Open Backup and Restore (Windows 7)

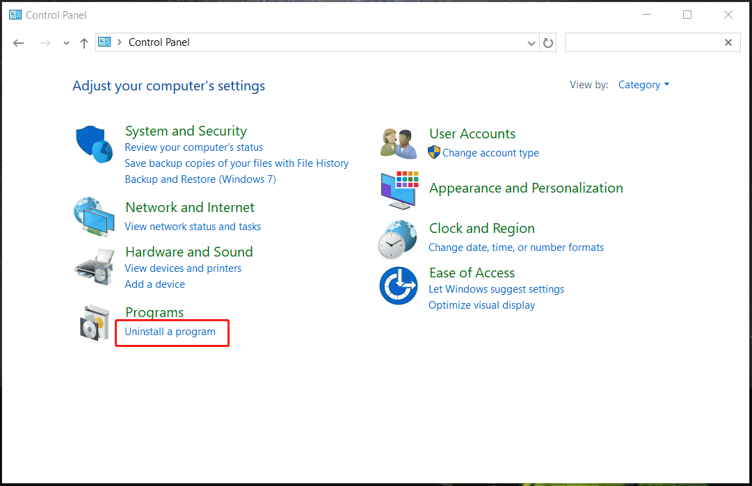pyautogui.click(x=200, y=179)
